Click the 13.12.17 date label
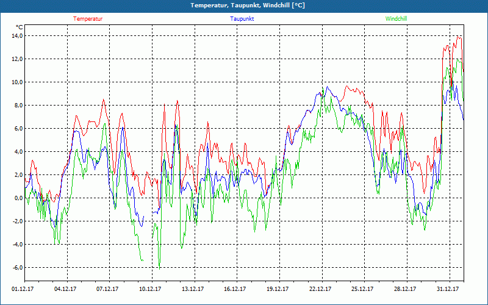 point(193,289)
